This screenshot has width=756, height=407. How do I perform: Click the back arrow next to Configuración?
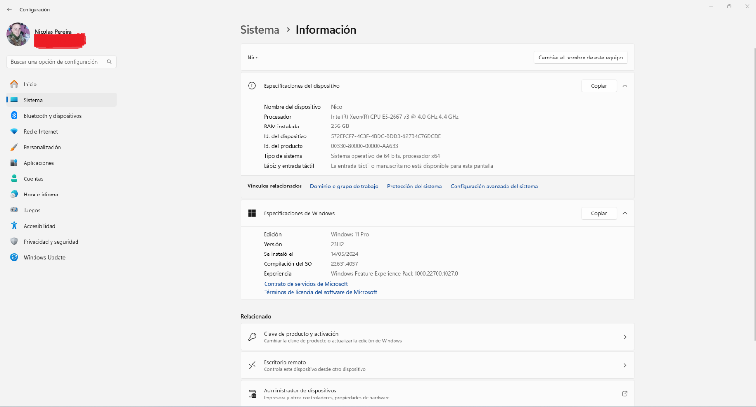(x=9, y=9)
